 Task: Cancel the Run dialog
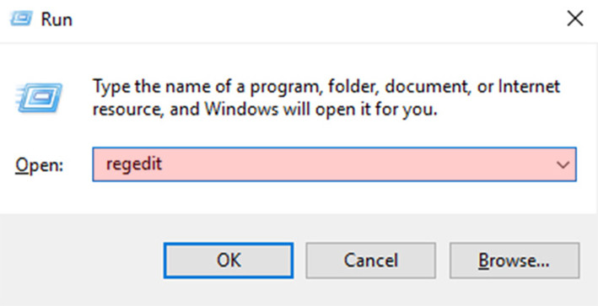[370, 260]
